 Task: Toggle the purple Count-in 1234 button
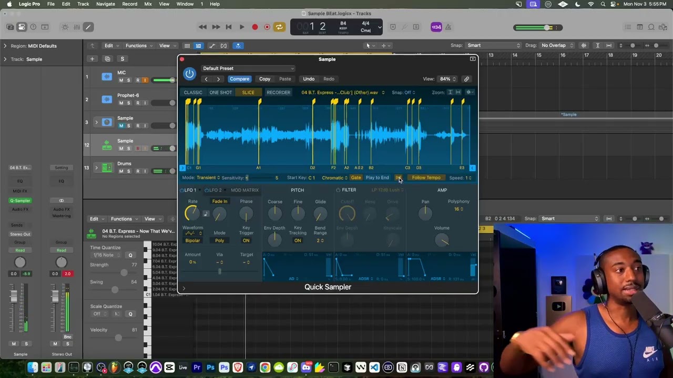[x=436, y=27]
